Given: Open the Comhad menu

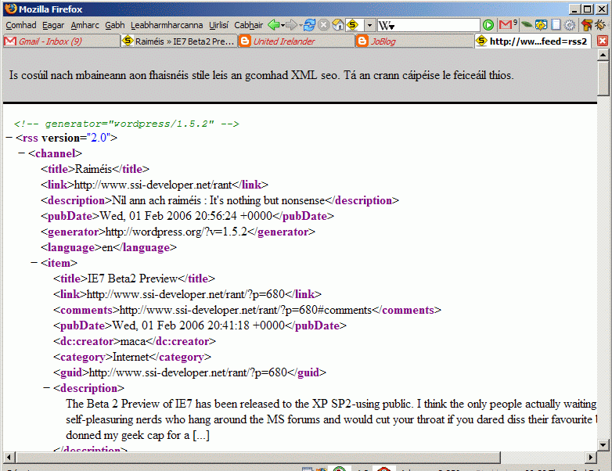Looking at the screenshot, I should [21, 25].
